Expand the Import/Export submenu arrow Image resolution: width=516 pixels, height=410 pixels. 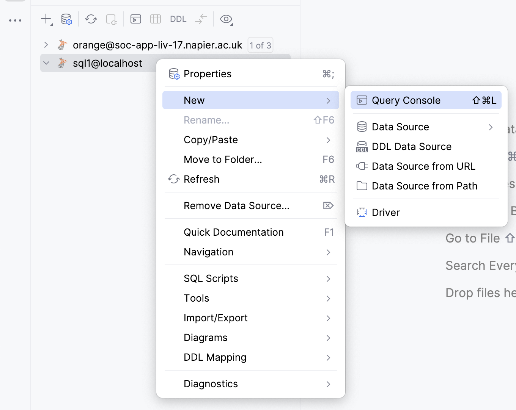(x=328, y=318)
